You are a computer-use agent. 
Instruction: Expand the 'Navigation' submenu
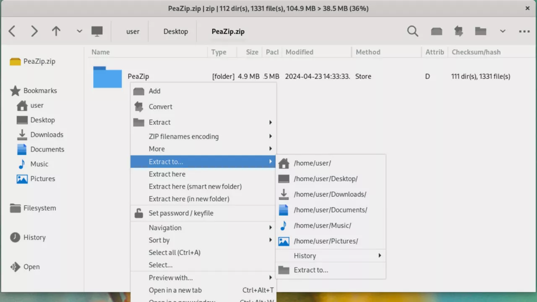pos(203,228)
